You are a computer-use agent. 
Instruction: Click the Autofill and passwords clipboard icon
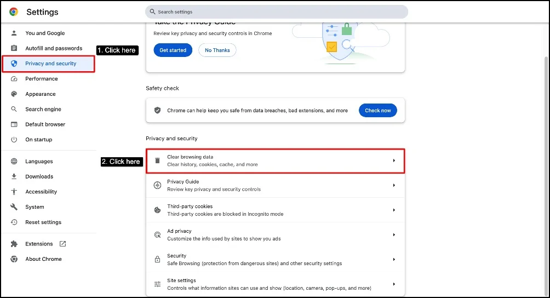(14, 48)
